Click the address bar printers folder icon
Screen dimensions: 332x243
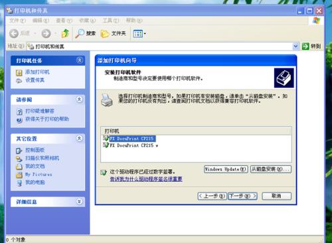[31, 46]
